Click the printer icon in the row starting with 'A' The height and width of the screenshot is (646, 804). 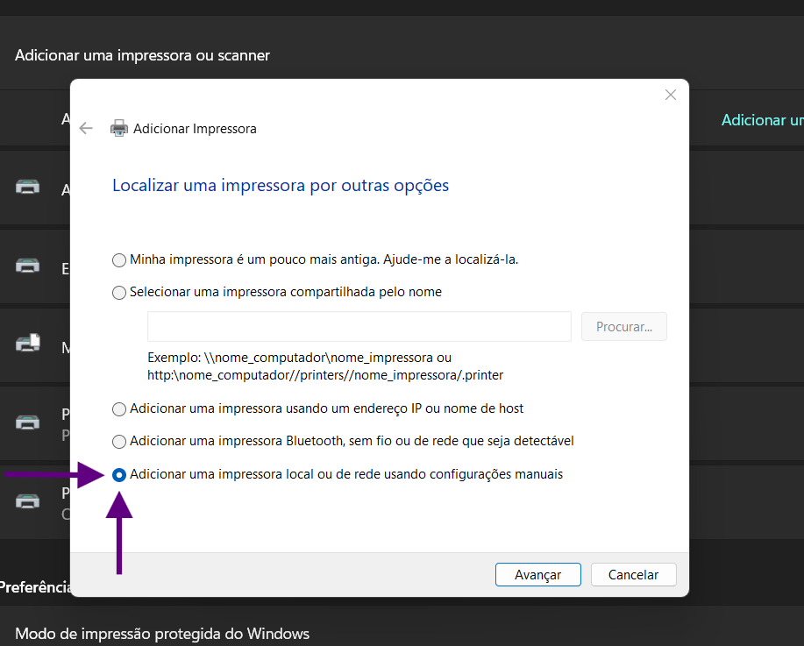coord(28,186)
